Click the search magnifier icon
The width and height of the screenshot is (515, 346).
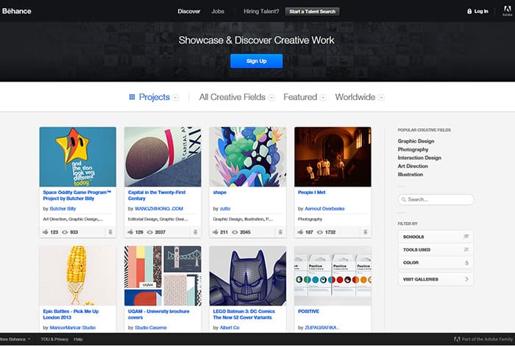coord(404,199)
